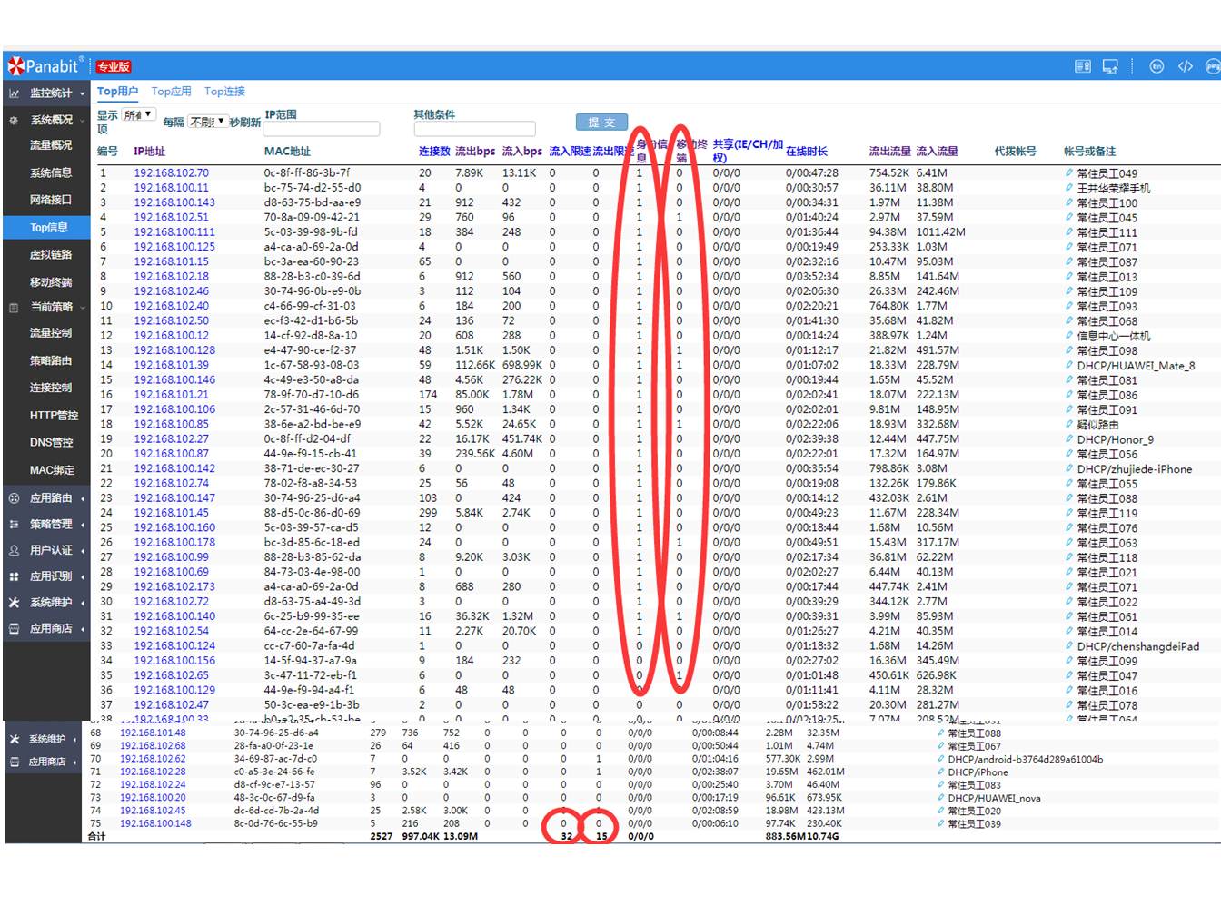Click the user icon beside 用户认证
This screenshot has height=915, width=1221.
point(14,550)
